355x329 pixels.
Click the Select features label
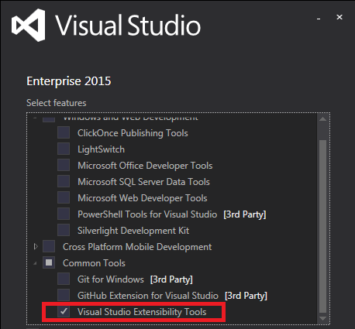click(x=57, y=103)
